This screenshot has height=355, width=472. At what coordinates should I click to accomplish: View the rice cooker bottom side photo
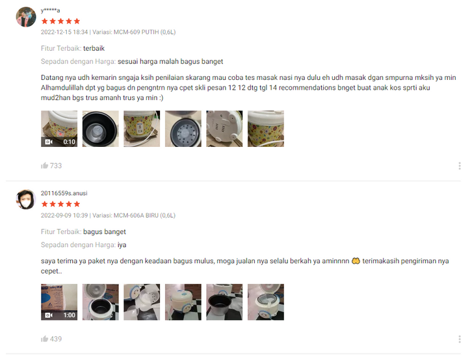[224, 129]
